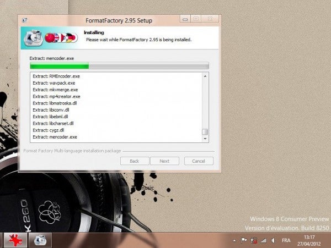Show hidden system tray icons arrow
This screenshot has width=331, height=248.
pos(234,240)
